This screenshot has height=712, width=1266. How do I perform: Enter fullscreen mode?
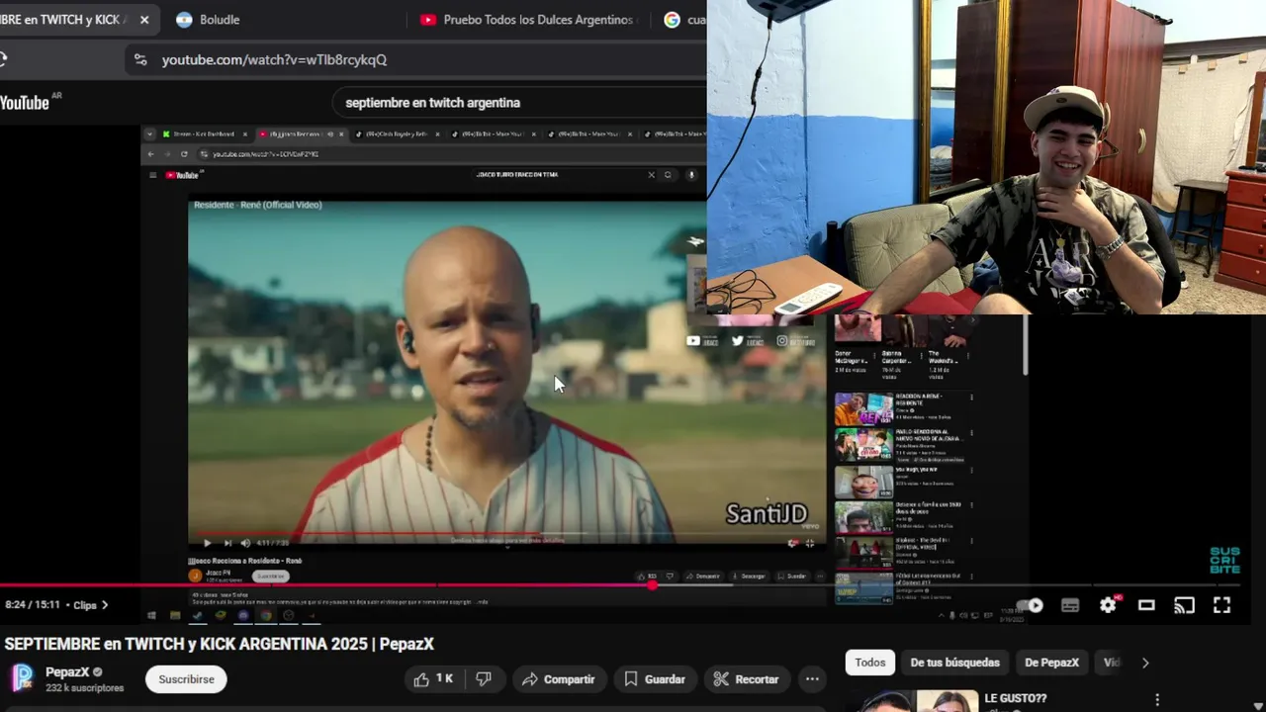pyautogui.click(x=1221, y=605)
